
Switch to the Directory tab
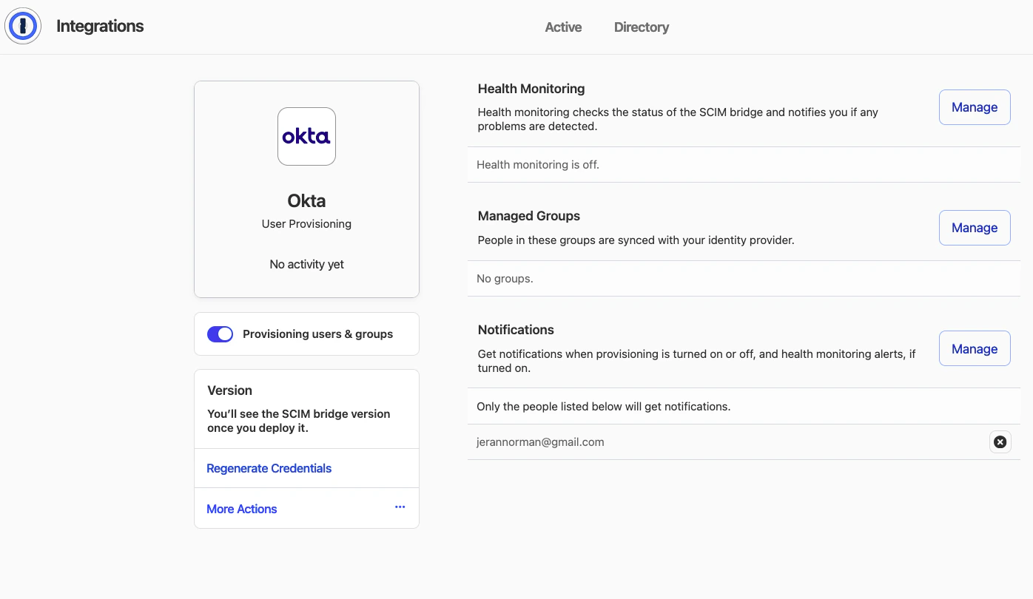coord(641,27)
